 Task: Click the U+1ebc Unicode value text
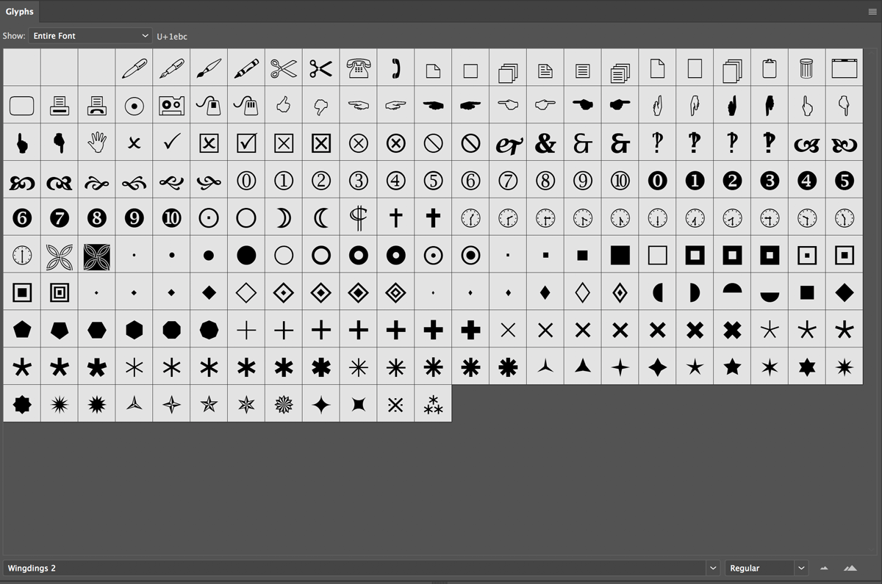pyautogui.click(x=173, y=36)
